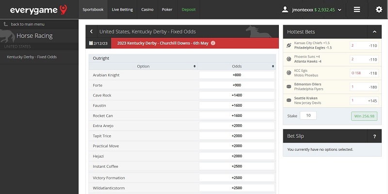This screenshot has width=388, height=194.
Task: Click the info icon after Churchill Downs
Action: [213, 43]
